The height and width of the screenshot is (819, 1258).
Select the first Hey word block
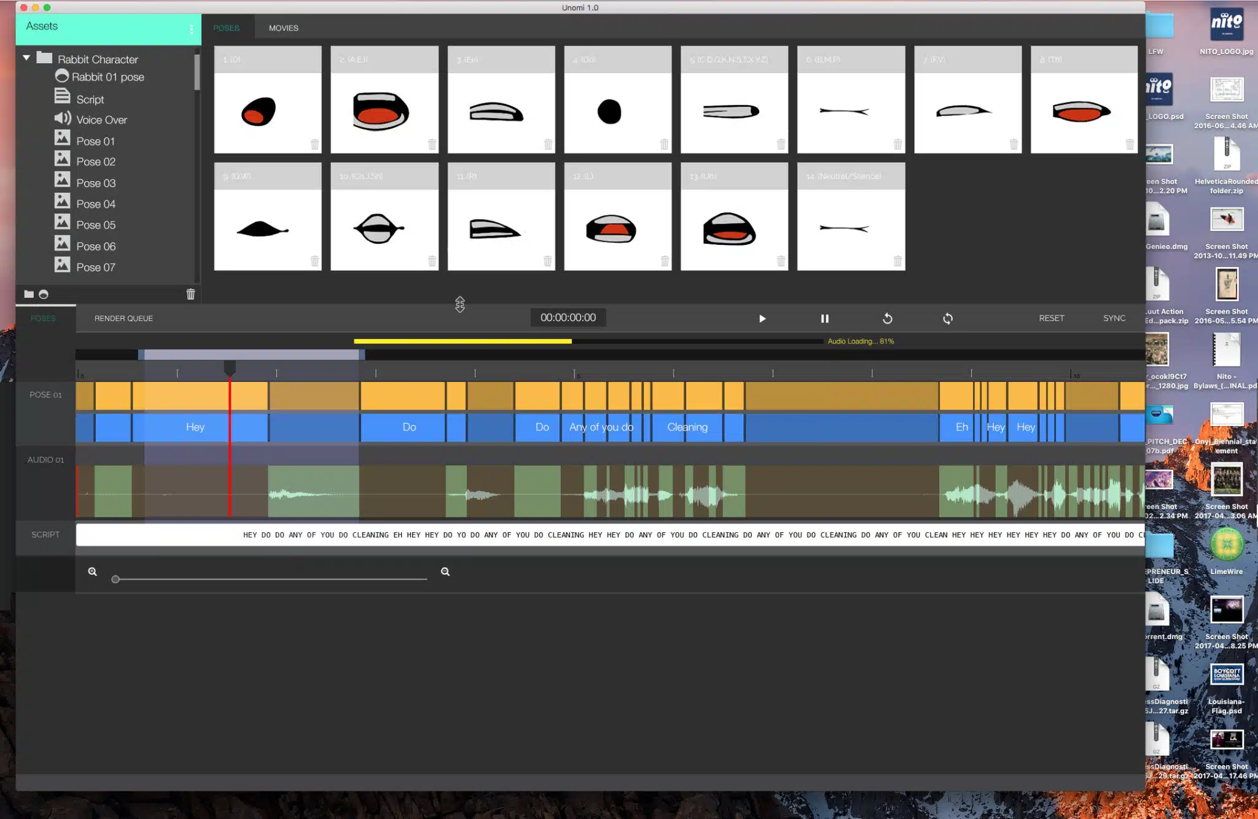tap(195, 427)
